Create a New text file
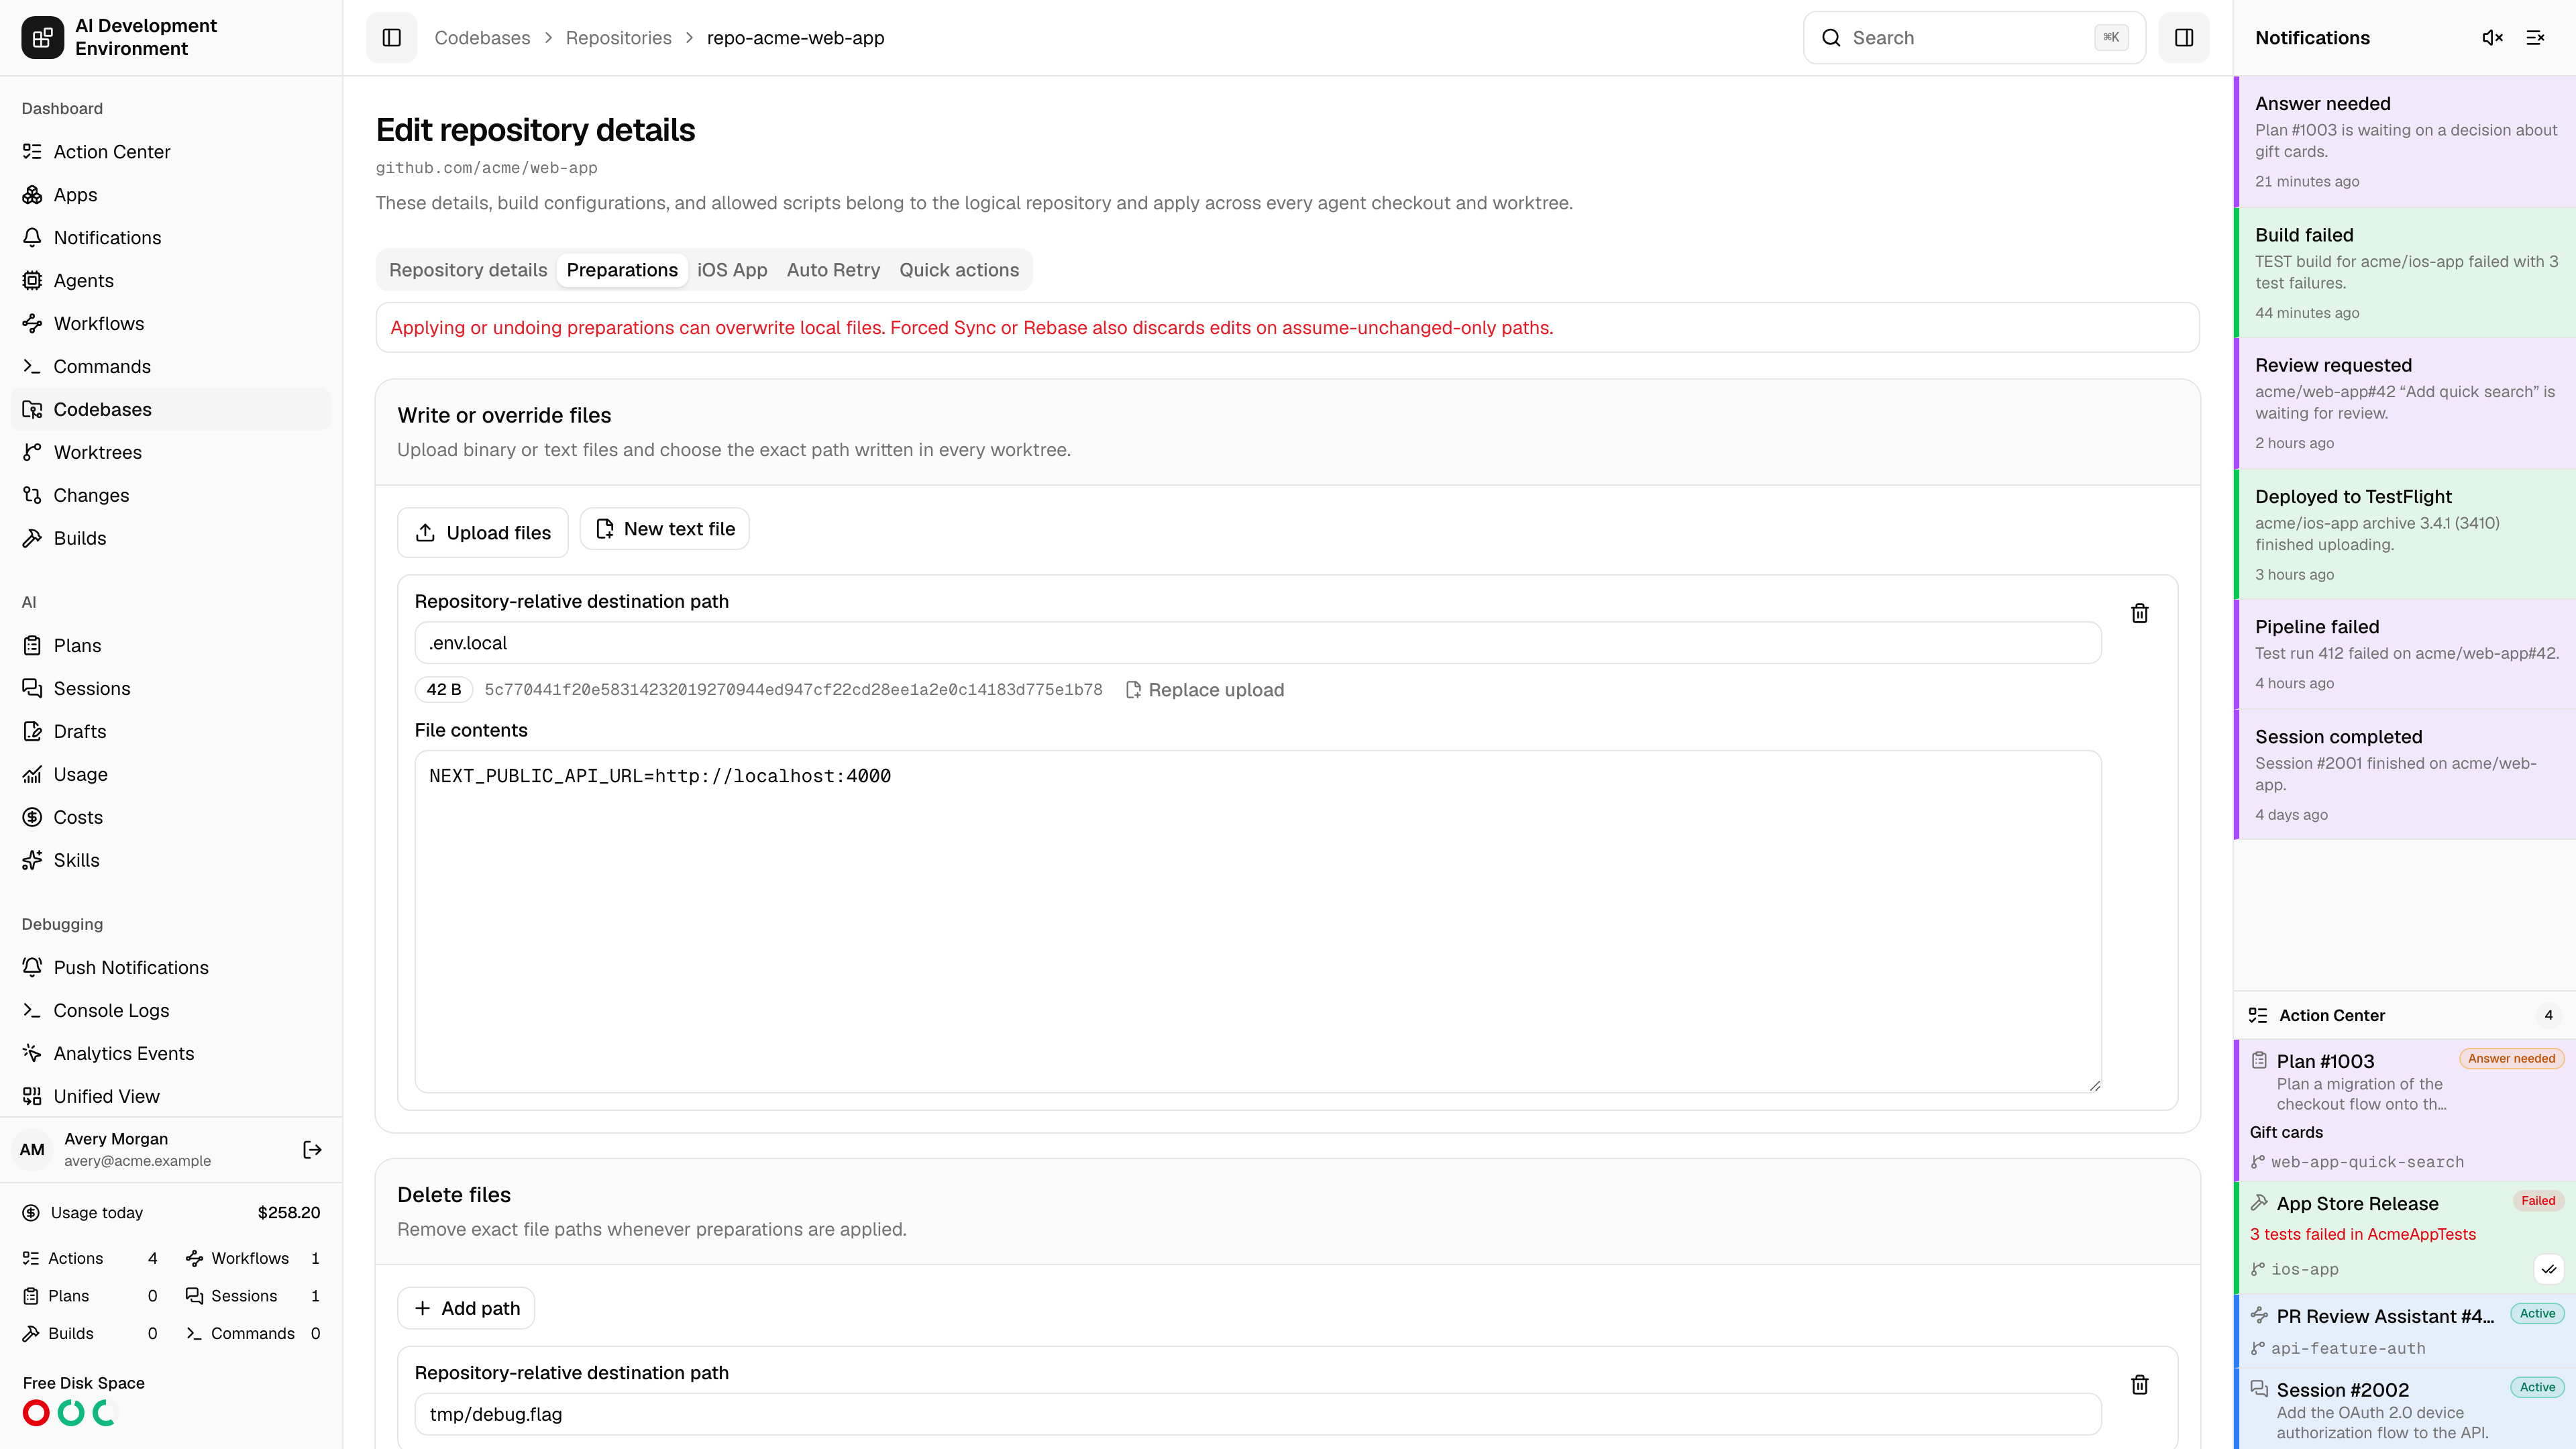Screen dimensions: 2576x1449 click(665, 529)
